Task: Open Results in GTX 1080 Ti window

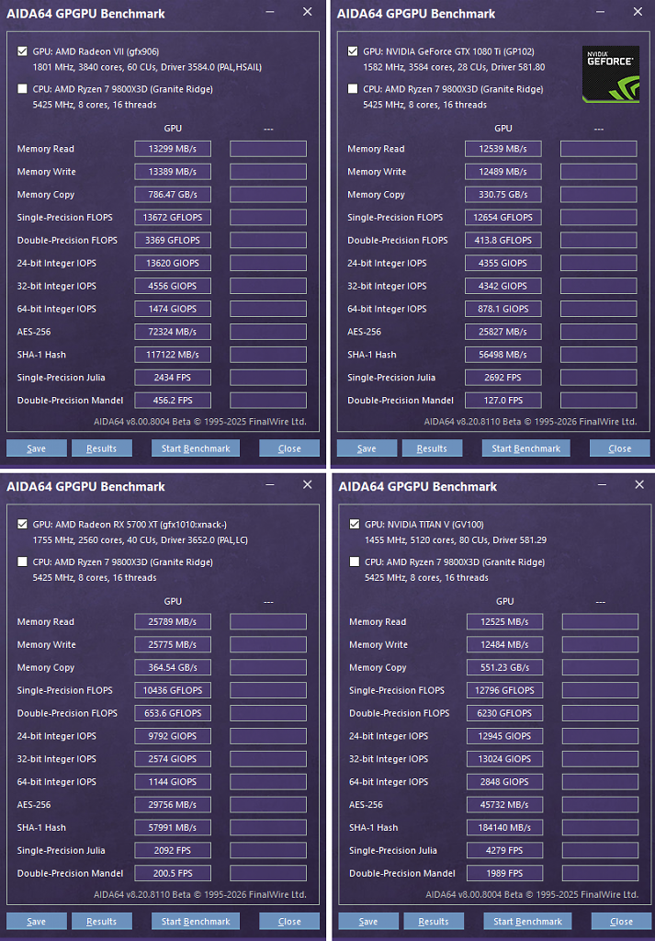Action: (433, 448)
